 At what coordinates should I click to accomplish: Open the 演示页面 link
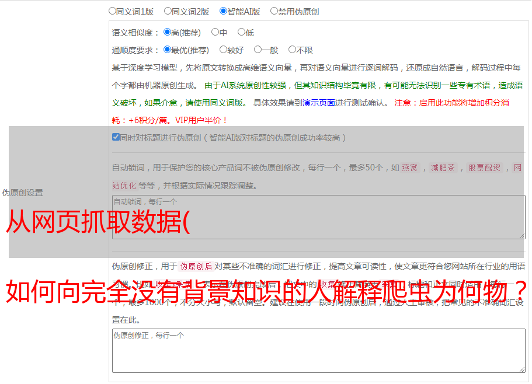319,103
